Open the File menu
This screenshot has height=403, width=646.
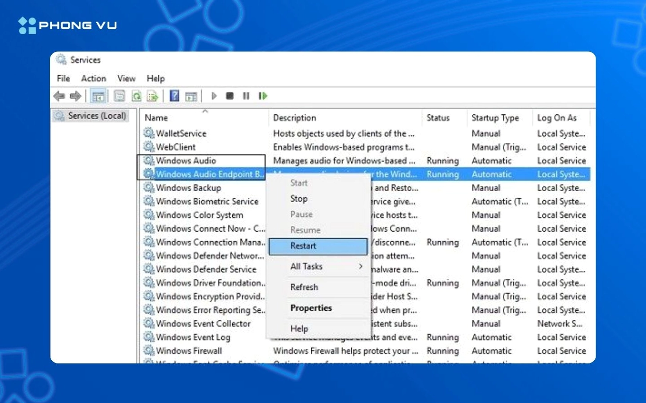click(63, 78)
